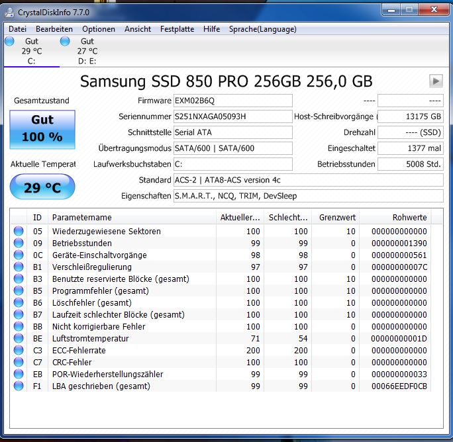Open the Festplatte menu
This screenshot has width=453, height=442.
click(x=177, y=29)
